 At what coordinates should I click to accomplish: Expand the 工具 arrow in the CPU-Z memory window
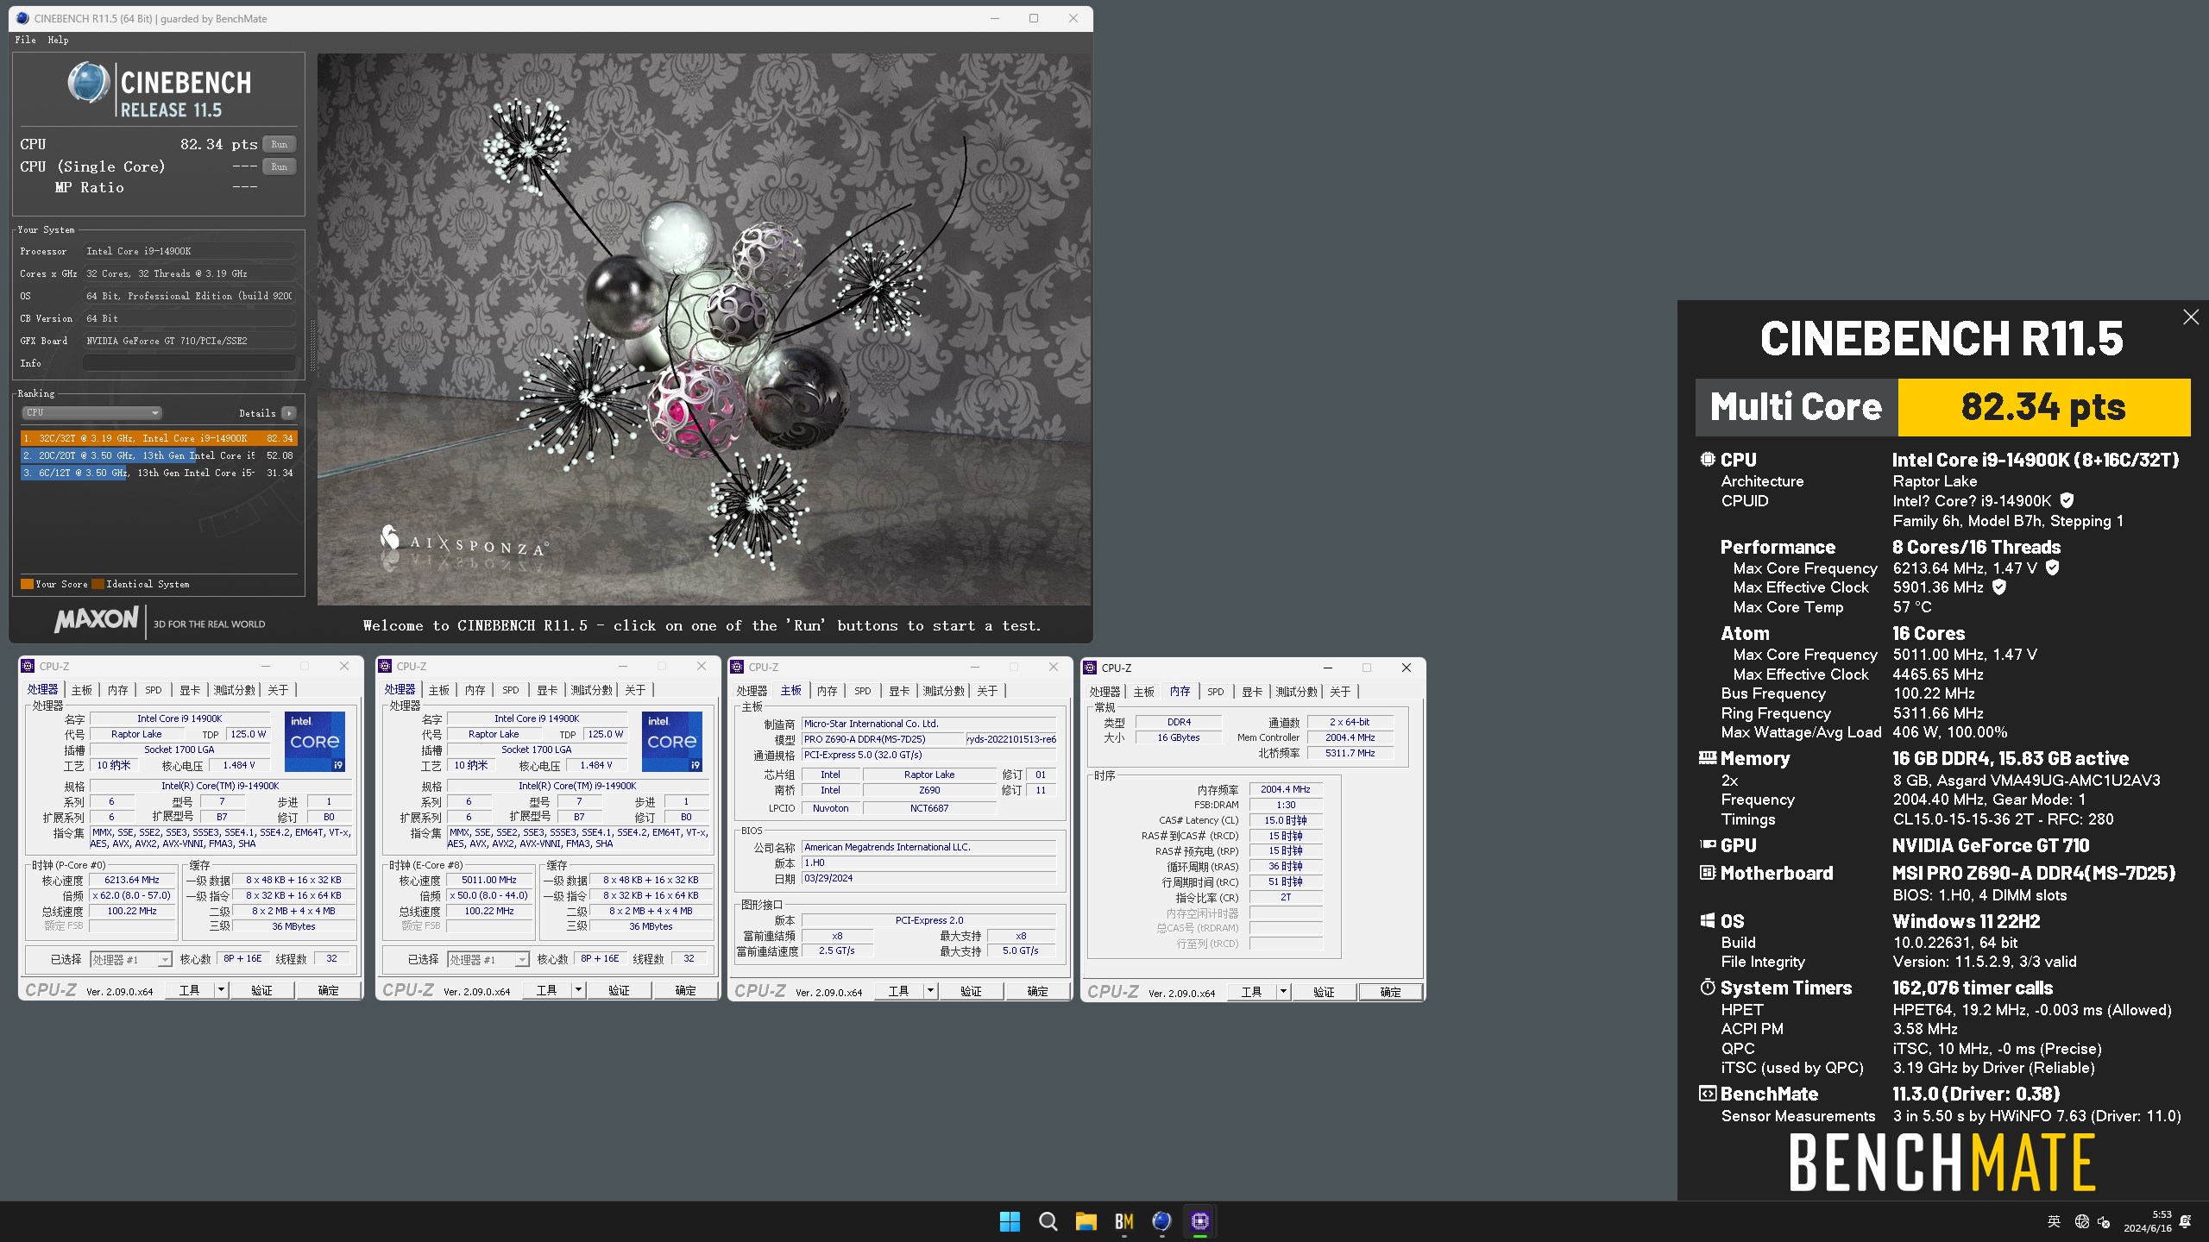pyautogui.click(x=1283, y=992)
